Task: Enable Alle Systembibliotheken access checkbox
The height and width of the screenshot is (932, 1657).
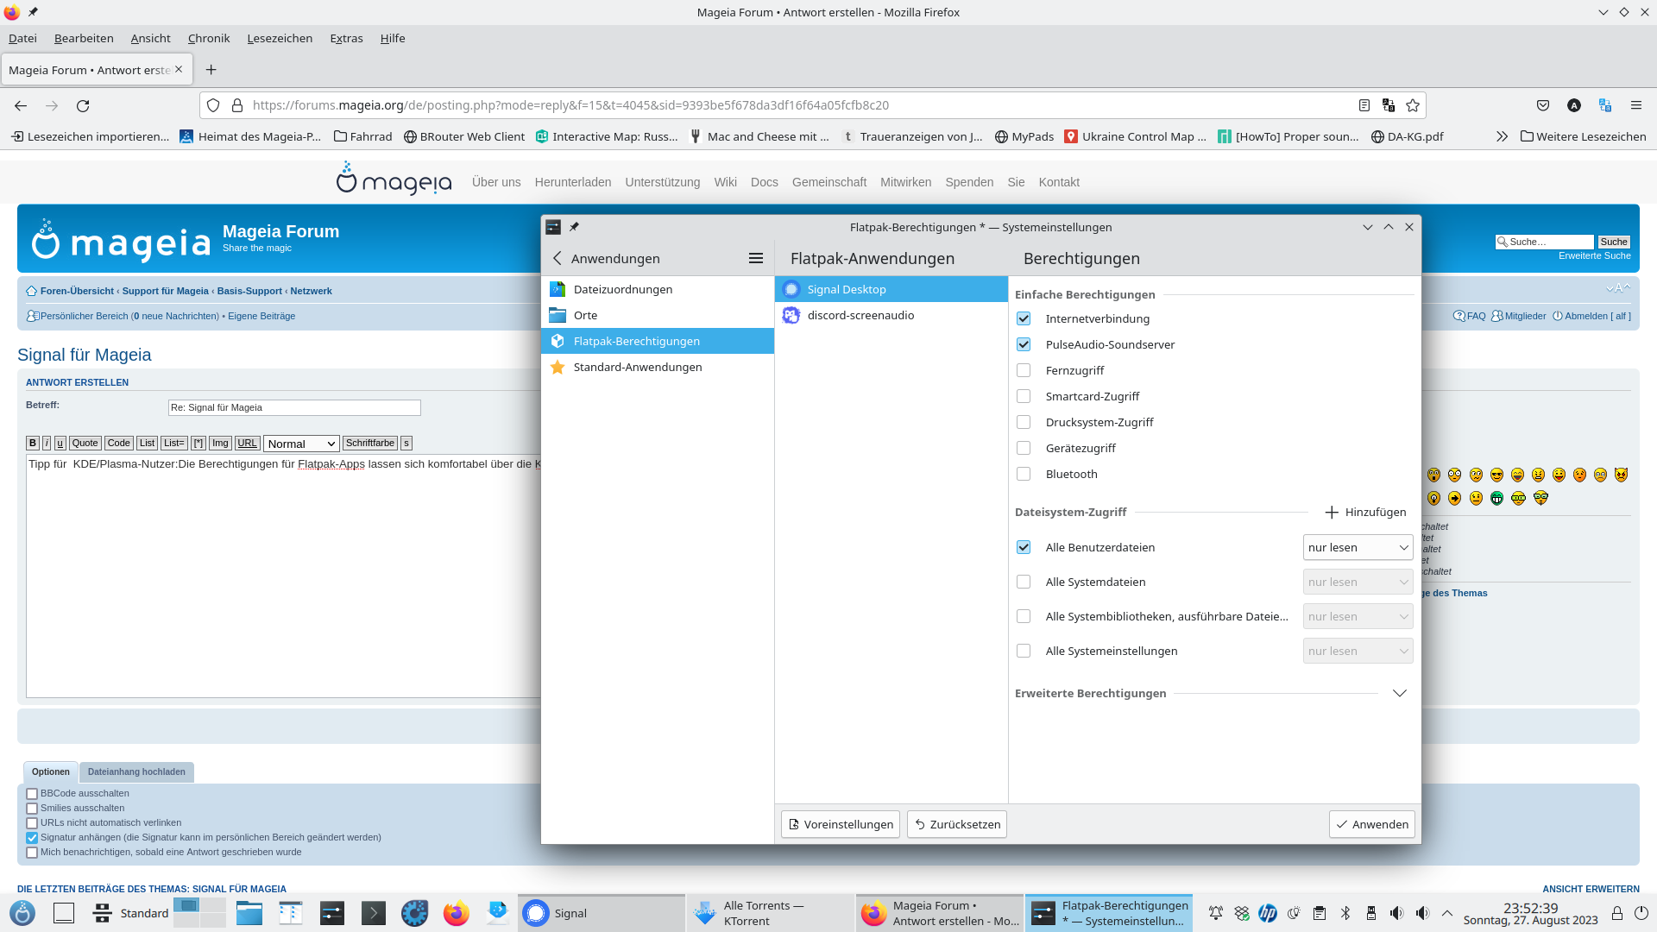Action: [x=1024, y=616]
